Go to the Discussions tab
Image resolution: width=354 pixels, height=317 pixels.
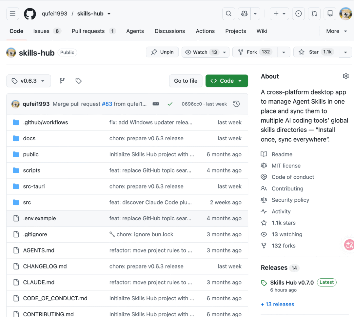point(170,31)
